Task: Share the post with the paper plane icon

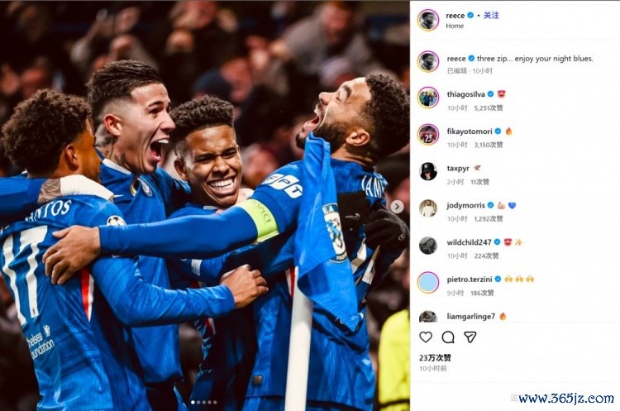Action: (x=470, y=337)
